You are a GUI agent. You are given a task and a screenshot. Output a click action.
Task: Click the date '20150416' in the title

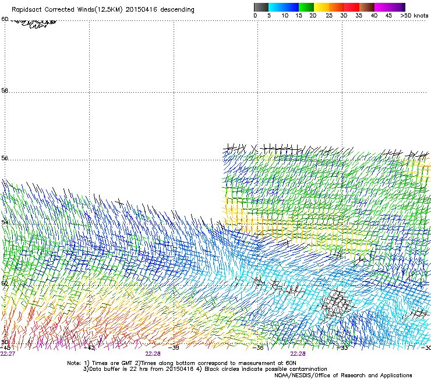tap(142, 10)
